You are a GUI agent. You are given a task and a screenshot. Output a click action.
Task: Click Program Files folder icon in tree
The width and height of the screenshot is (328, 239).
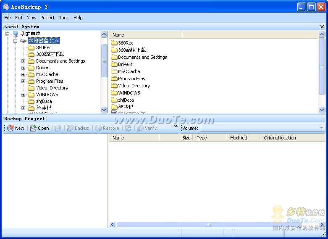point(31,81)
